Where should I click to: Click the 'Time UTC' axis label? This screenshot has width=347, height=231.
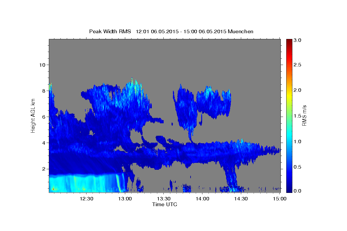(165, 204)
